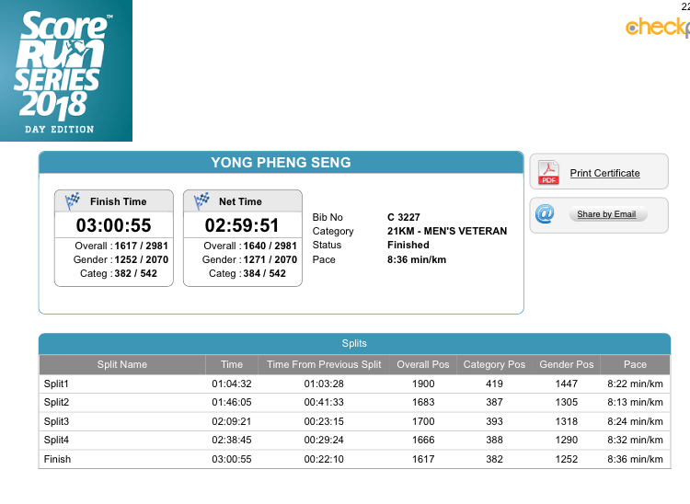Click the YONG PHENG SENG name header
This screenshot has width=690, height=504.
tap(281, 163)
